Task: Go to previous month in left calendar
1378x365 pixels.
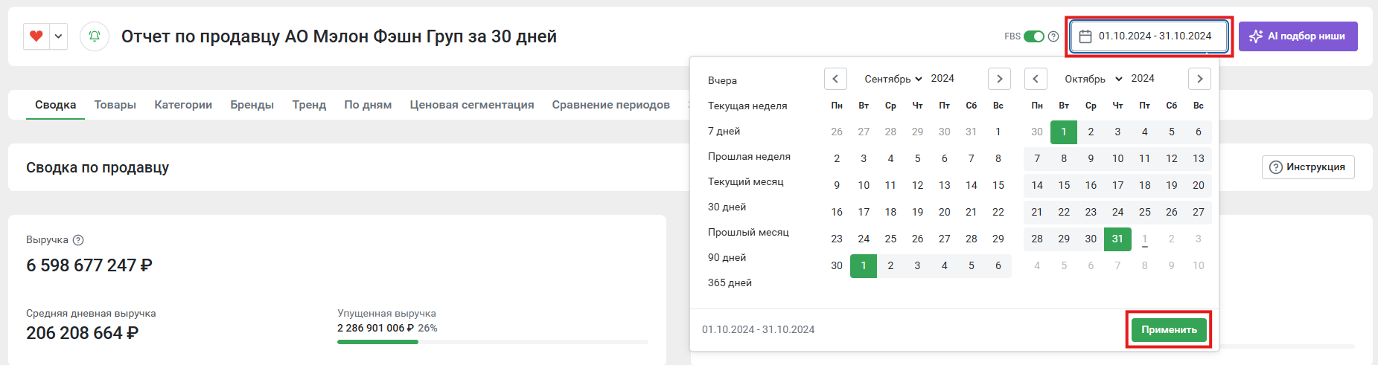Action: click(x=835, y=79)
